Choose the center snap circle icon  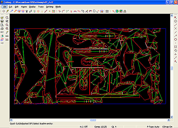(x=176, y=21)
